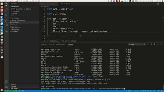This screenshot has width=164, height=92.
Task: Open the Extensions view
Action: pos(6,26)
